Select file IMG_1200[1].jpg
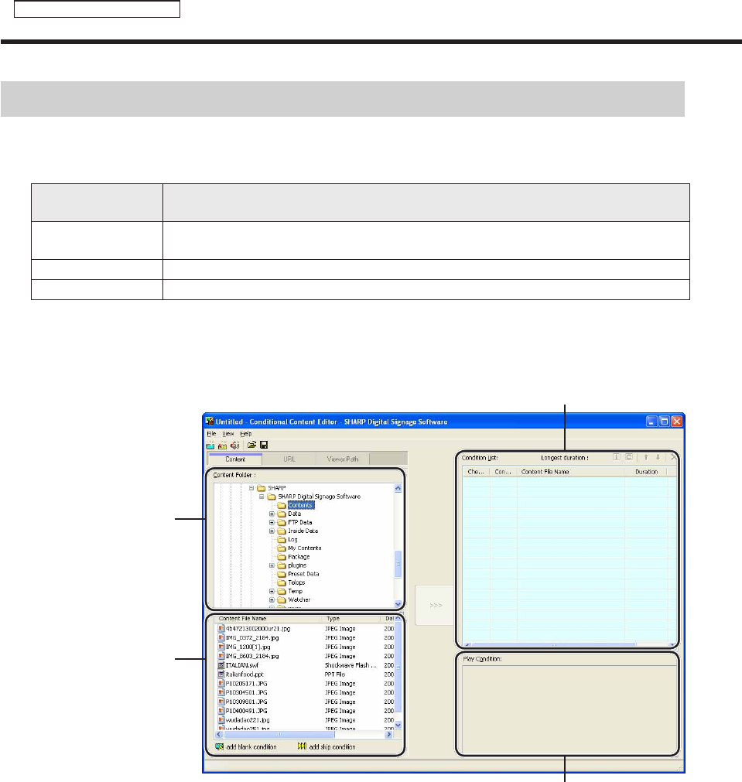This screenshot has width=742, height=782. [248, 647]
